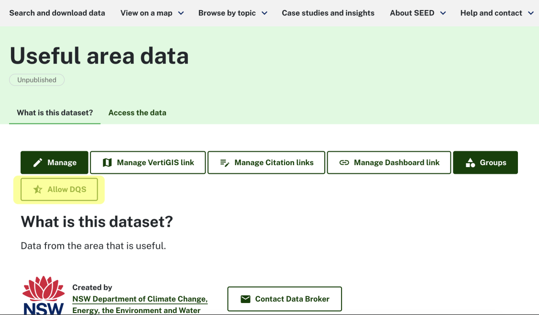Expand the About SEED chevron
This screenshot has width=539, height=315.
click(x=443, y=13)
